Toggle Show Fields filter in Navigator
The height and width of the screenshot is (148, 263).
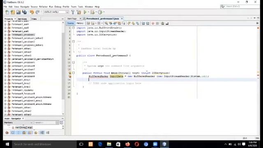coord(13,132)
